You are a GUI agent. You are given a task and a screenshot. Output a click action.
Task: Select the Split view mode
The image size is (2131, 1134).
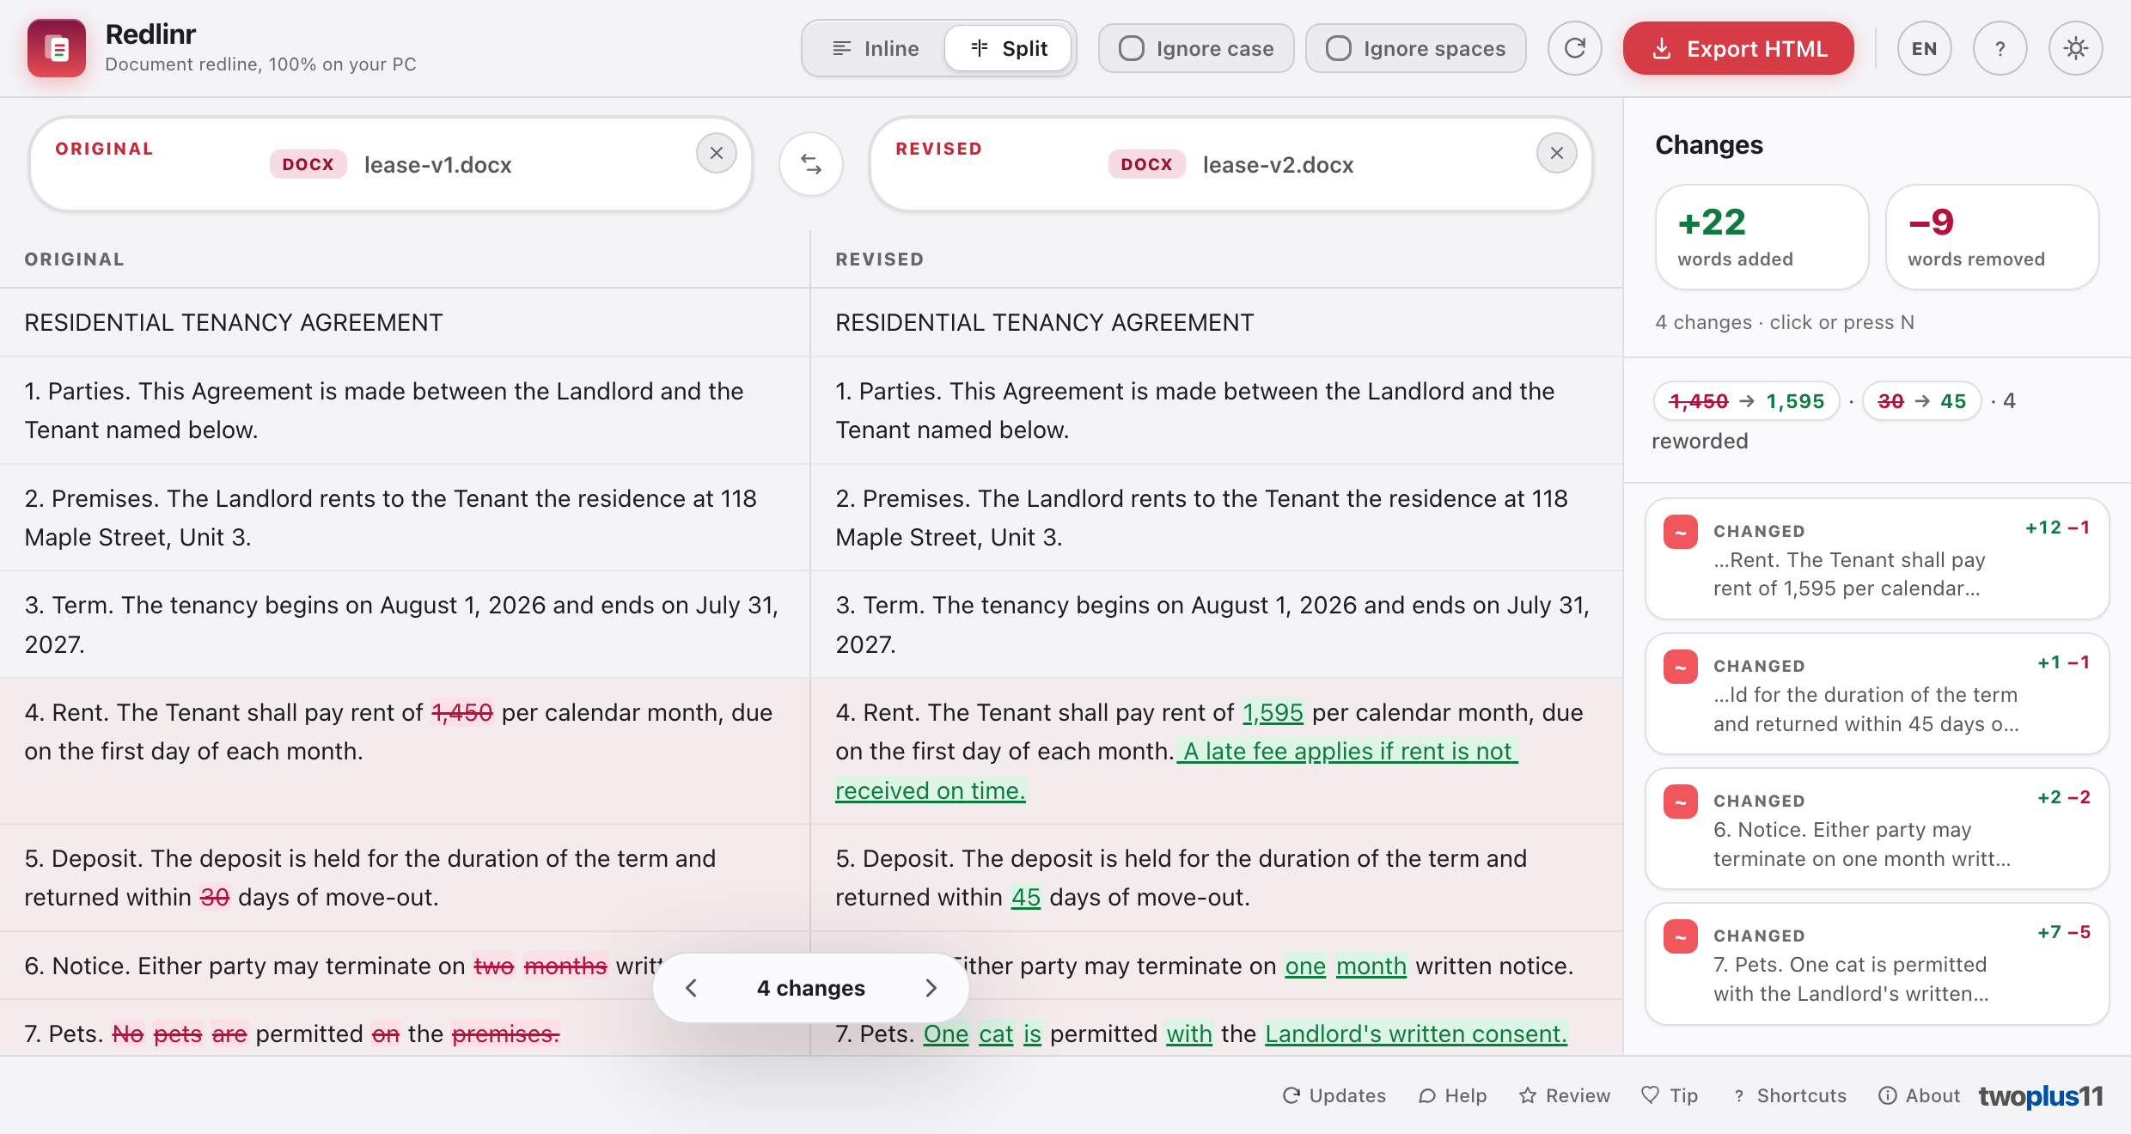coord(1008,48)
